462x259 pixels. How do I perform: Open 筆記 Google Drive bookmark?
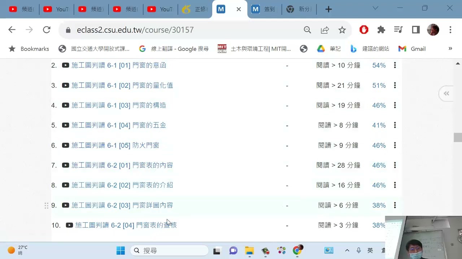329,49
